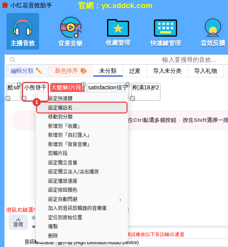Choose 移動到分類 menu entry
Screen dimensions: 228x247
click(x=82, y=117)
